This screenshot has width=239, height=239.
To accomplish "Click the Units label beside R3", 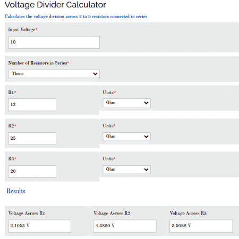I will [109, 159].
